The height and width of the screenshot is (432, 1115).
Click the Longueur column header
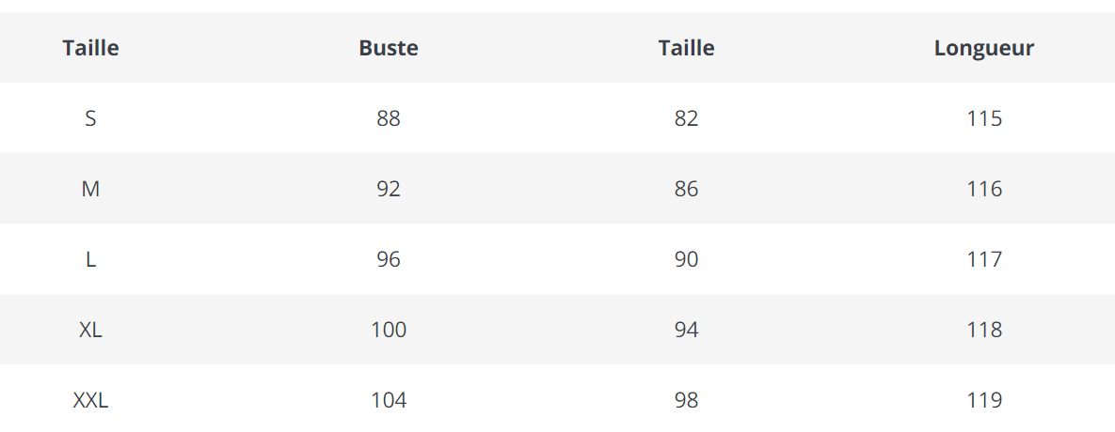pos(984,48)
